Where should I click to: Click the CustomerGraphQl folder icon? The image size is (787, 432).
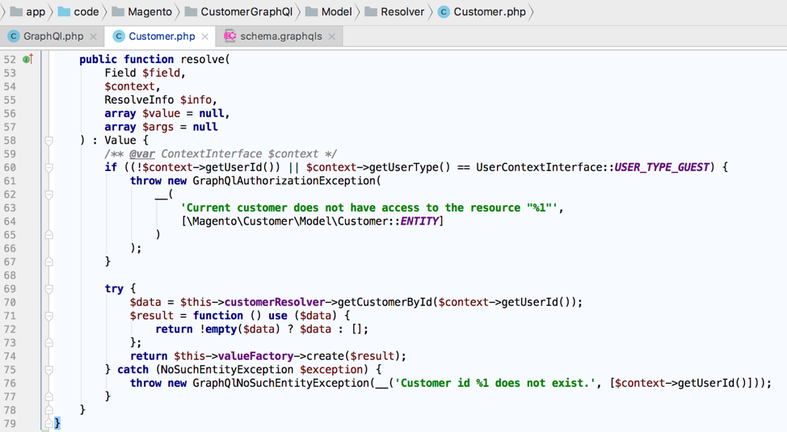191,12
